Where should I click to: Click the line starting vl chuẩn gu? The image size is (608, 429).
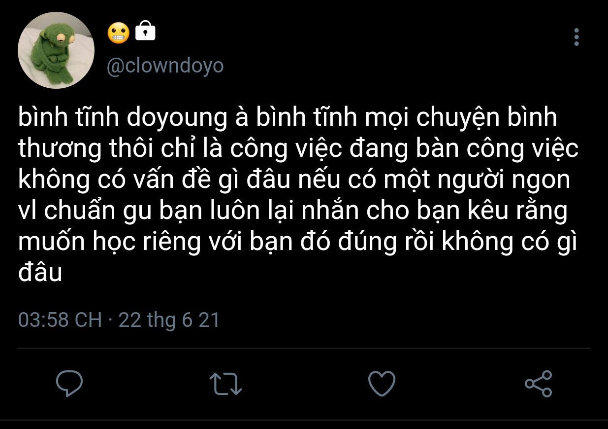point(292,211)
